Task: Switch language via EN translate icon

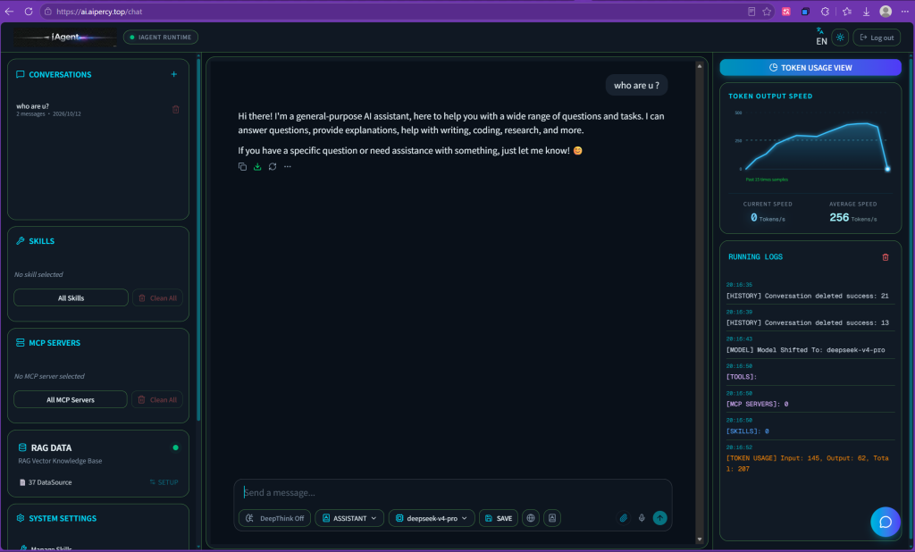Action: tap(821, 37)
